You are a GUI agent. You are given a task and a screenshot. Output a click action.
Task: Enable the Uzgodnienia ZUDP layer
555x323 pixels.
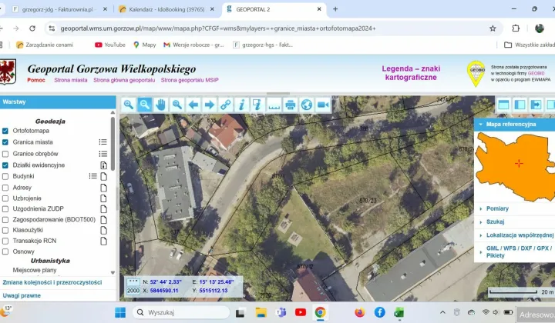tap(5, 209)
